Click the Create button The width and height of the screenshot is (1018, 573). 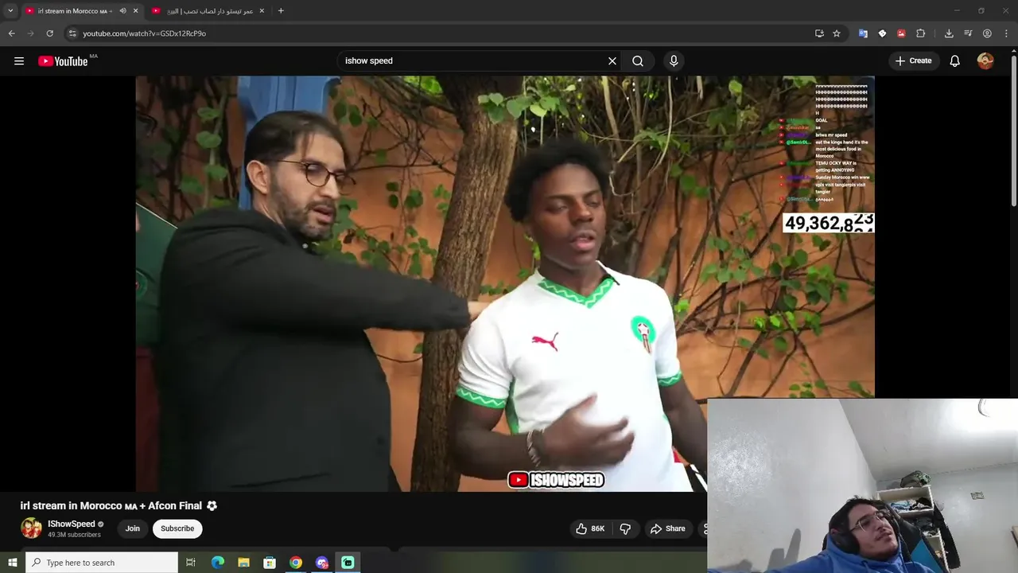coord(913,60)
